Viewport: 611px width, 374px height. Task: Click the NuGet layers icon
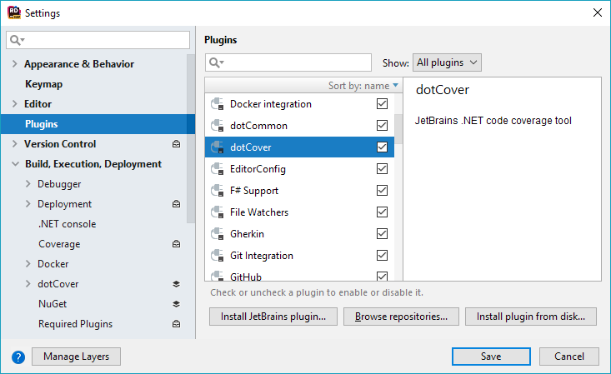[x=176, y=304]
